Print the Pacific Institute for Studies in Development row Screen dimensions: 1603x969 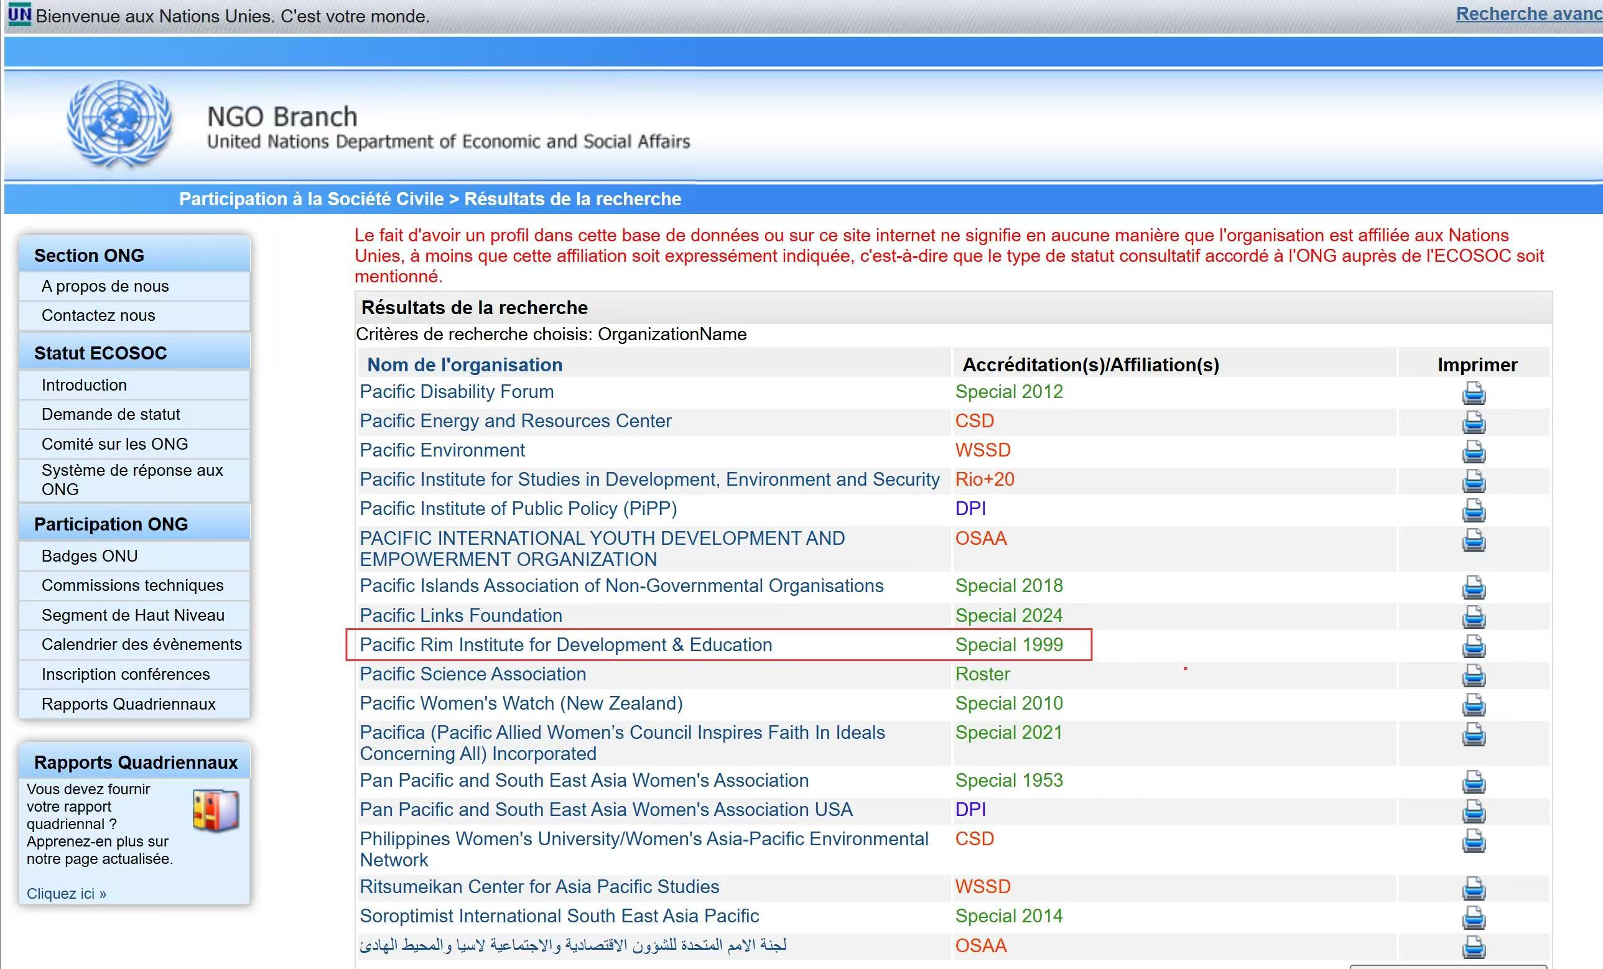[x=1474, y=481]
